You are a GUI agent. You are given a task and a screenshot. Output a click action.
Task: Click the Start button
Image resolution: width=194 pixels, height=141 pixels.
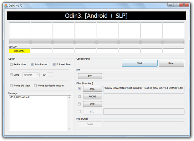[x=140, y=63]
